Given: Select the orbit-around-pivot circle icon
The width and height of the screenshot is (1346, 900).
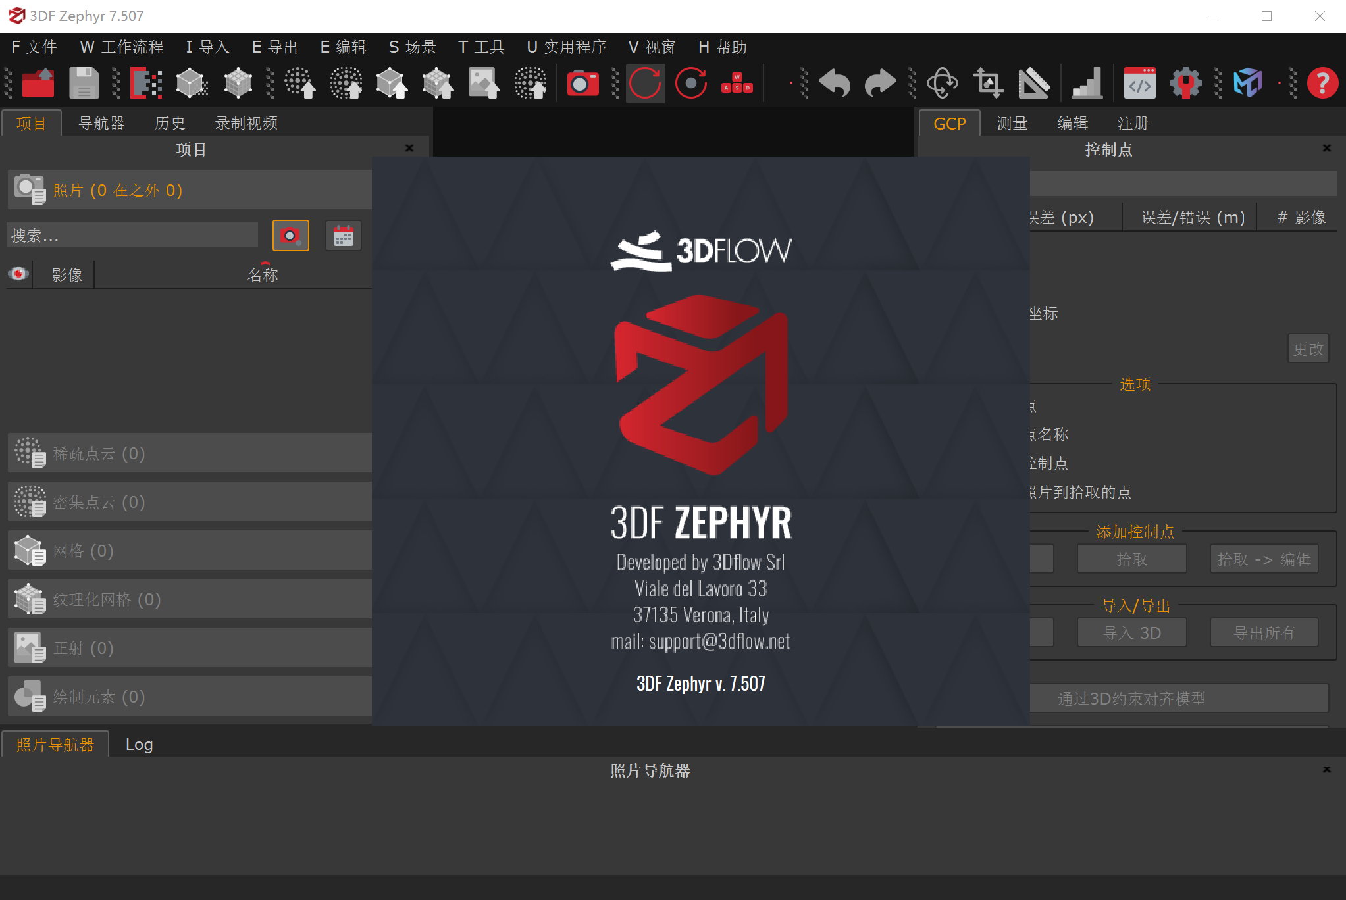Looking at the screenshot, I should tap(691, 84).
